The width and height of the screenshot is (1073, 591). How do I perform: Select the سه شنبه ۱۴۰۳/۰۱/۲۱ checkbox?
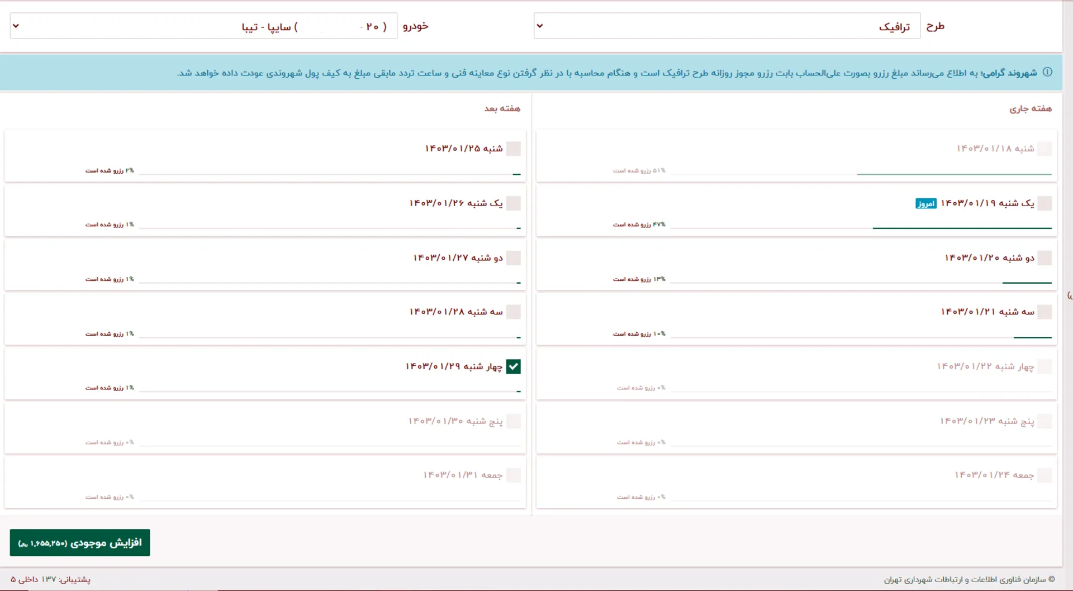point(1044,312)
